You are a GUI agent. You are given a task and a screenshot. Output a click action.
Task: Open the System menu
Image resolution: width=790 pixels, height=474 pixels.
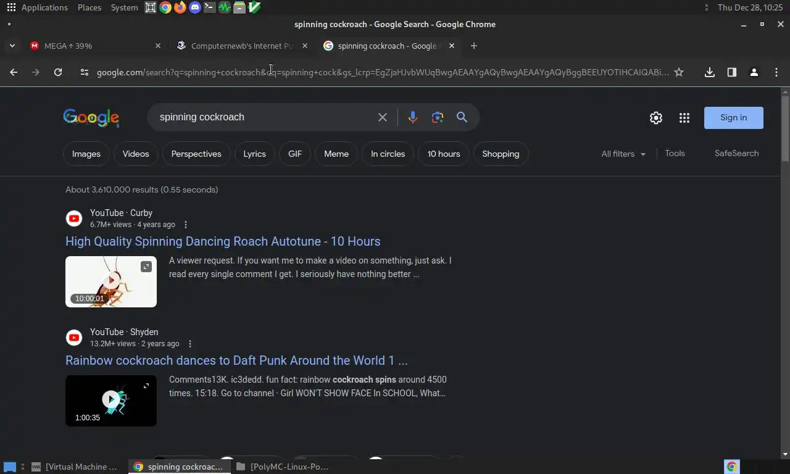click(x=124, y=7)
